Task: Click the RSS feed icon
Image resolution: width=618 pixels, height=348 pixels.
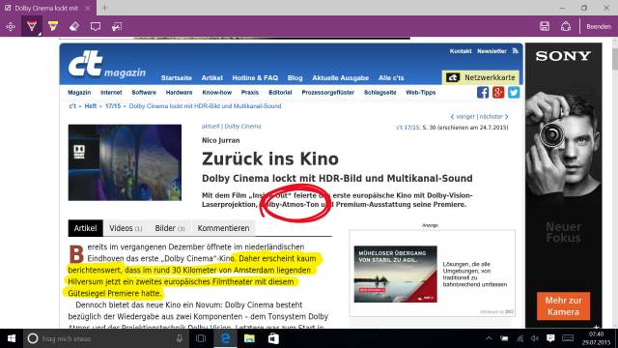Action: [515, 51]
